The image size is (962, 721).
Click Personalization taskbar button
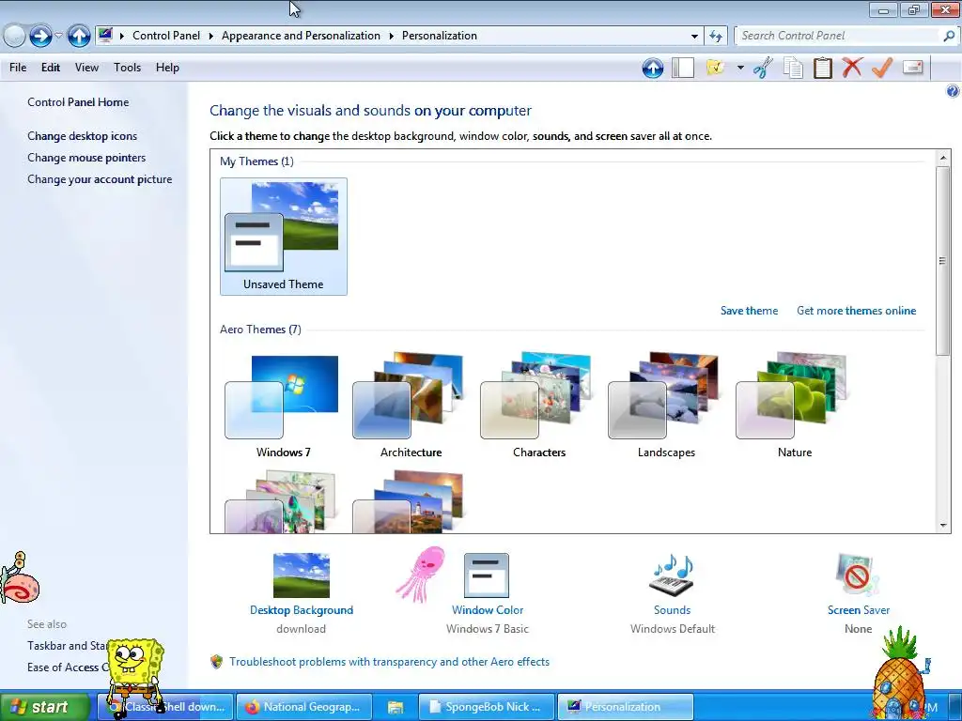pos(625,707)
